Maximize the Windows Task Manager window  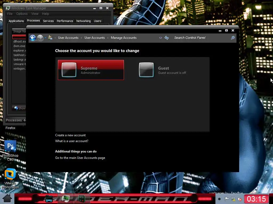tap(101, 8)
